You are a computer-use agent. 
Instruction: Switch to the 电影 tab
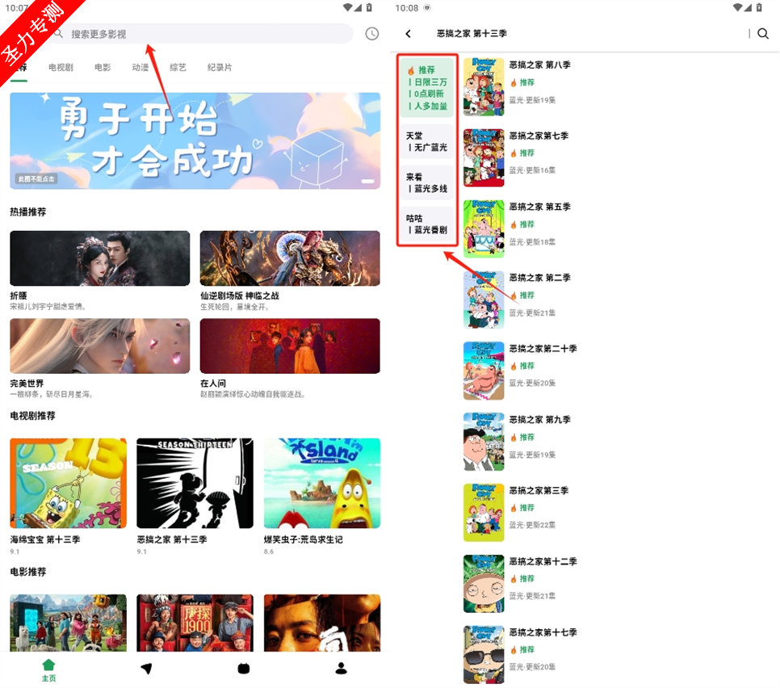103,67
